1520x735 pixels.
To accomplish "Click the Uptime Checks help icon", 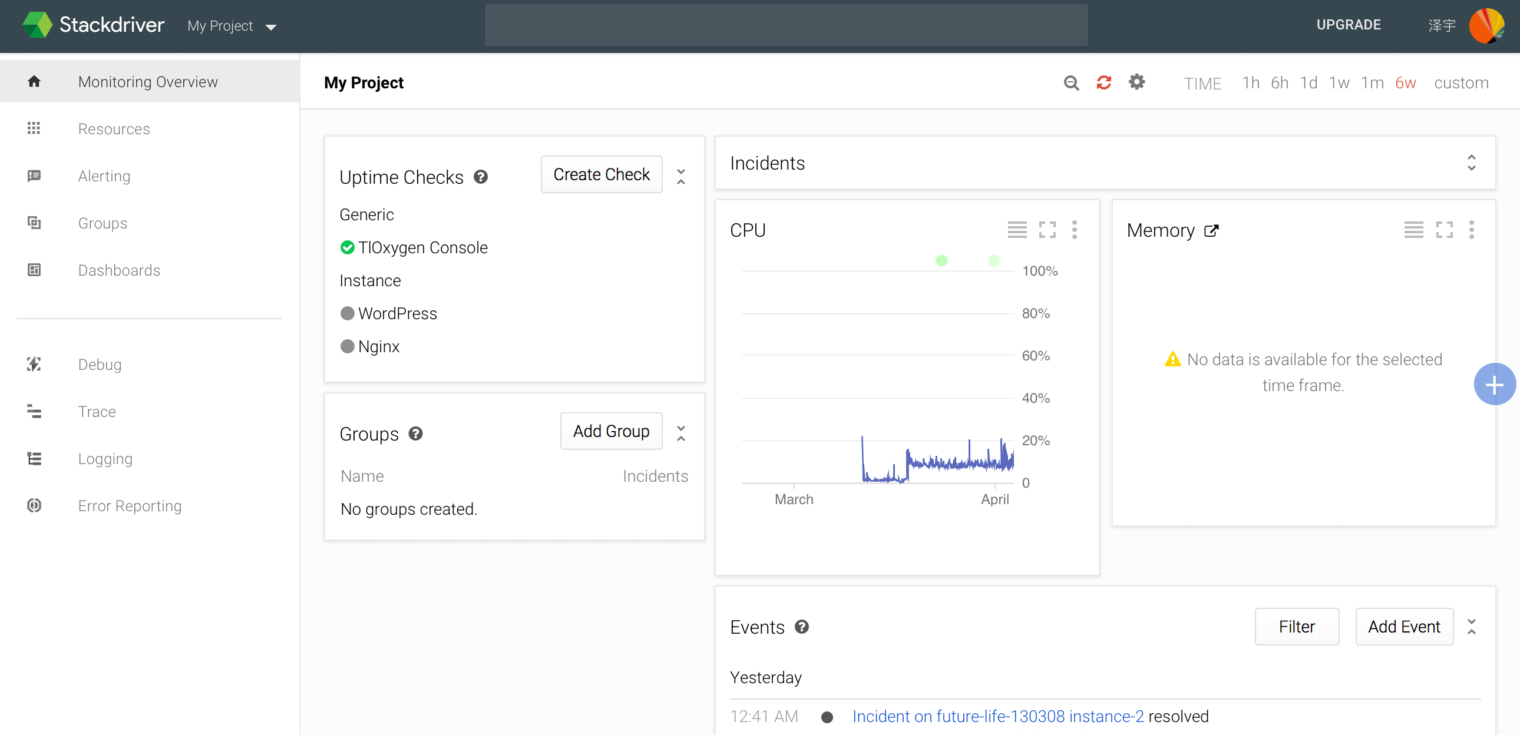I will [481, 177].
